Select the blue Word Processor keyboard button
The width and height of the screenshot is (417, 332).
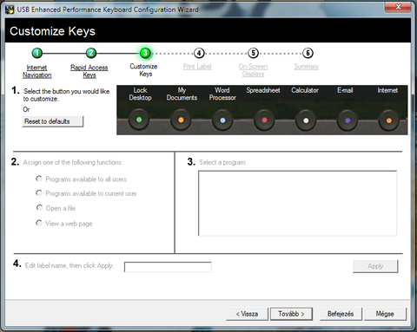tap(222, 120)
